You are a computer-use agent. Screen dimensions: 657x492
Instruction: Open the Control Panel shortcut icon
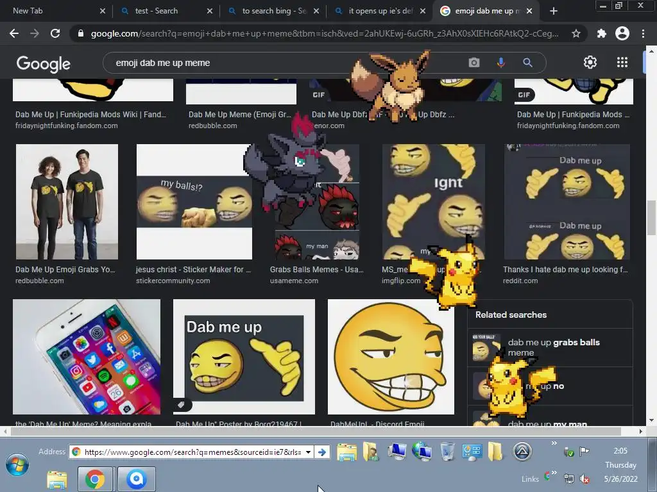472,452
